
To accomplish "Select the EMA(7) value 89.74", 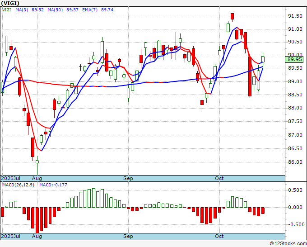I will [x=107, y=10].
